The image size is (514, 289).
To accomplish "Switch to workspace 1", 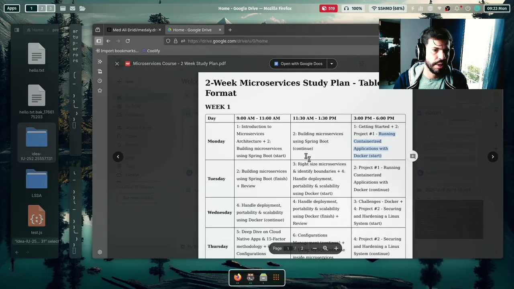I will (31, 8).
